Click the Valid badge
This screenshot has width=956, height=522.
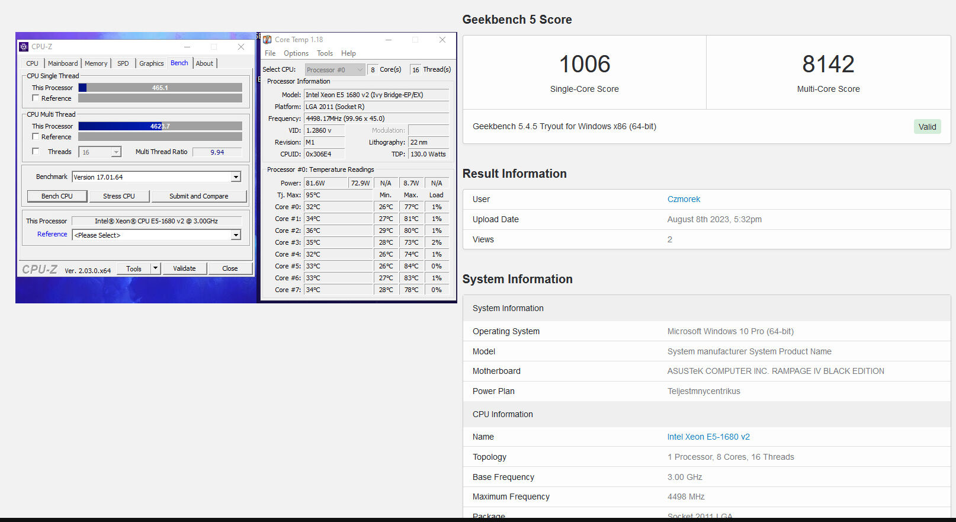(927, 127)
